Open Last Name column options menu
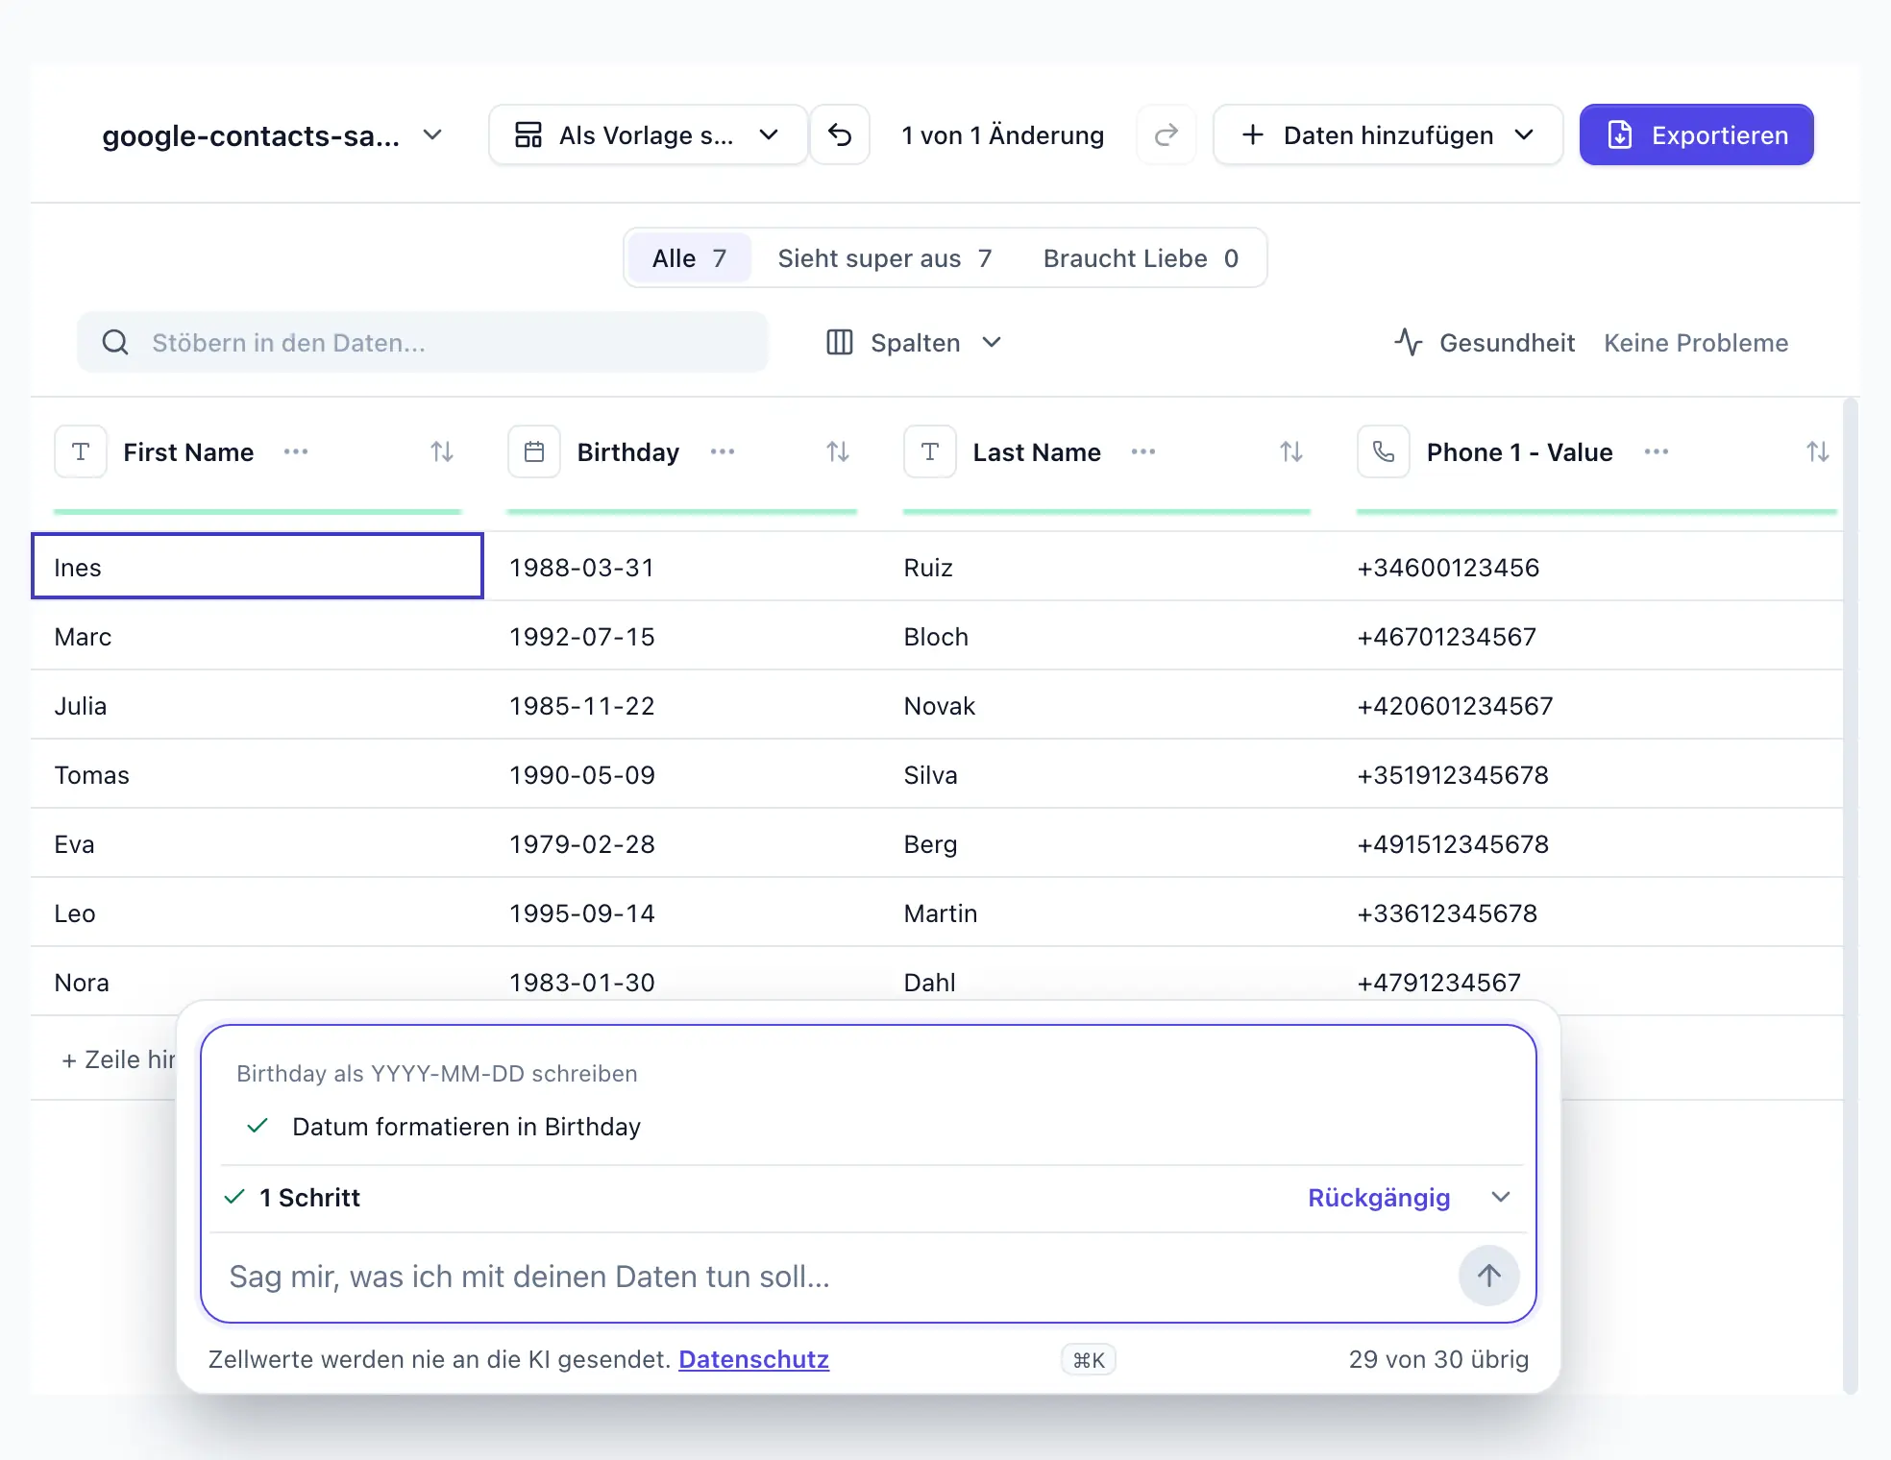This screenshot has height=1460, width=1891. pyautogui.click(x=1143, y=451)
